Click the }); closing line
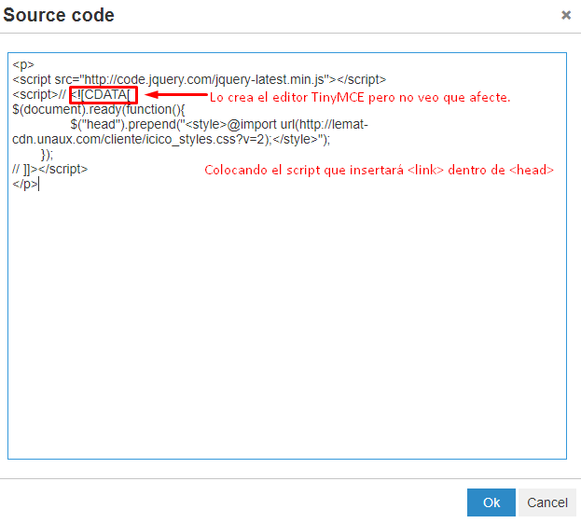The width and height of the screenshot is (581, 523). pos(47,154)
